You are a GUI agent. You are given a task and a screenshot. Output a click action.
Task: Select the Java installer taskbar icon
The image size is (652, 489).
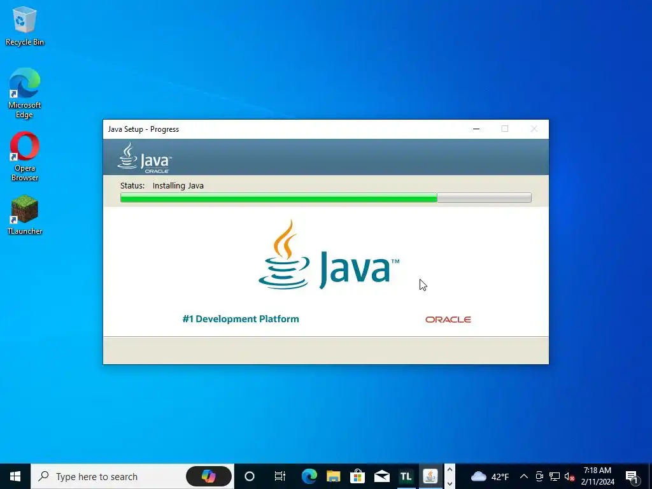(430, 476)
